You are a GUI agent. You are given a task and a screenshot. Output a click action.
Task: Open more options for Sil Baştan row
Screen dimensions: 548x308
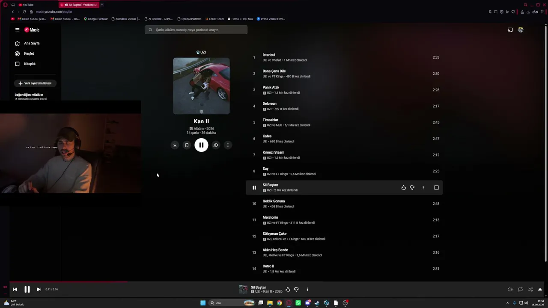[x=423, y=187]
